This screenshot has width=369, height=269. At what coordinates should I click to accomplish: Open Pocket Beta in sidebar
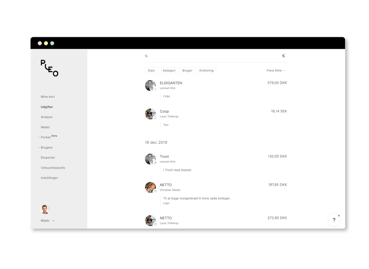[x=49, y=137]
